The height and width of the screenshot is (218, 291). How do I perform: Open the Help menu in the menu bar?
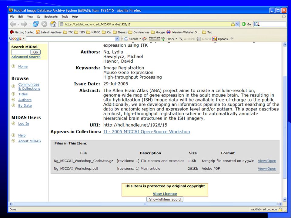(x=75, y=17)
